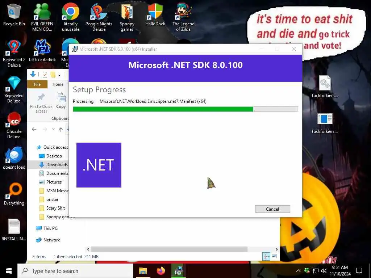371x278 pixels.
Task: Open the Spoopy games desktop folder
Action: 127,17
